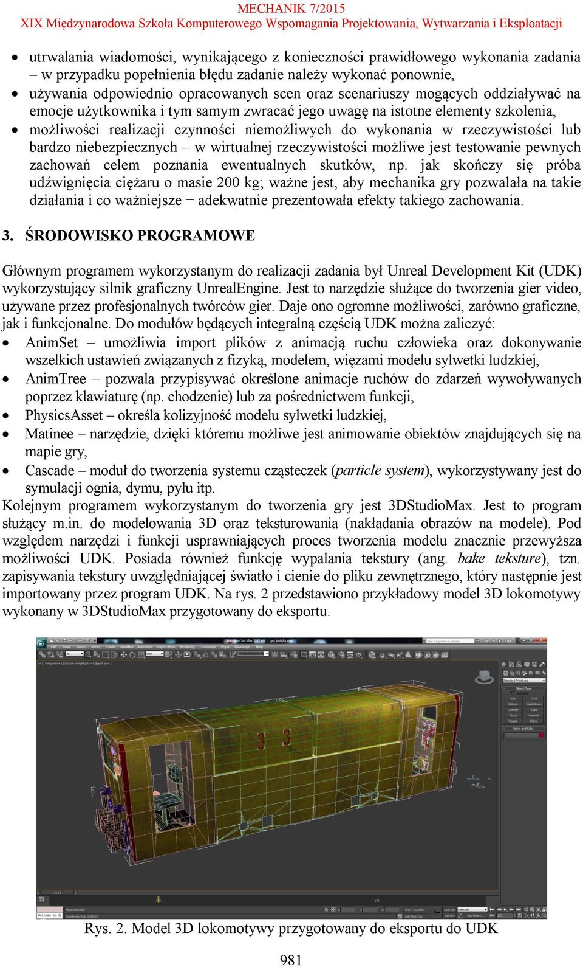Open the Tools menu
Image resolution: width=583 pixels, height=967 pixels.
66,647
